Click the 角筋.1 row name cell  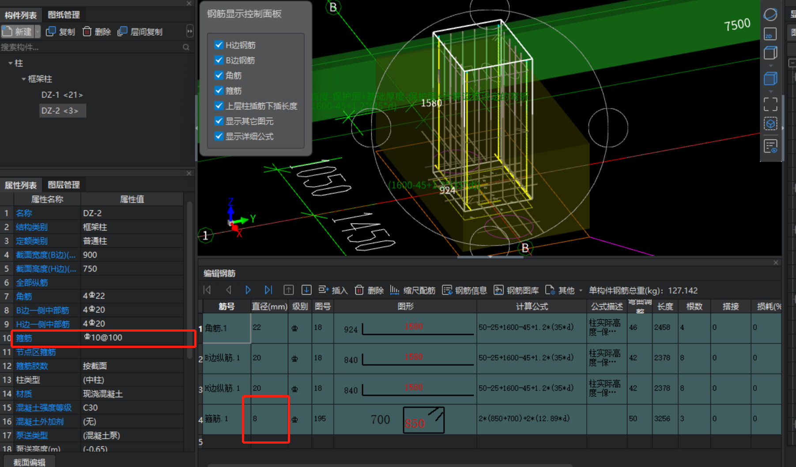point(227,328)
